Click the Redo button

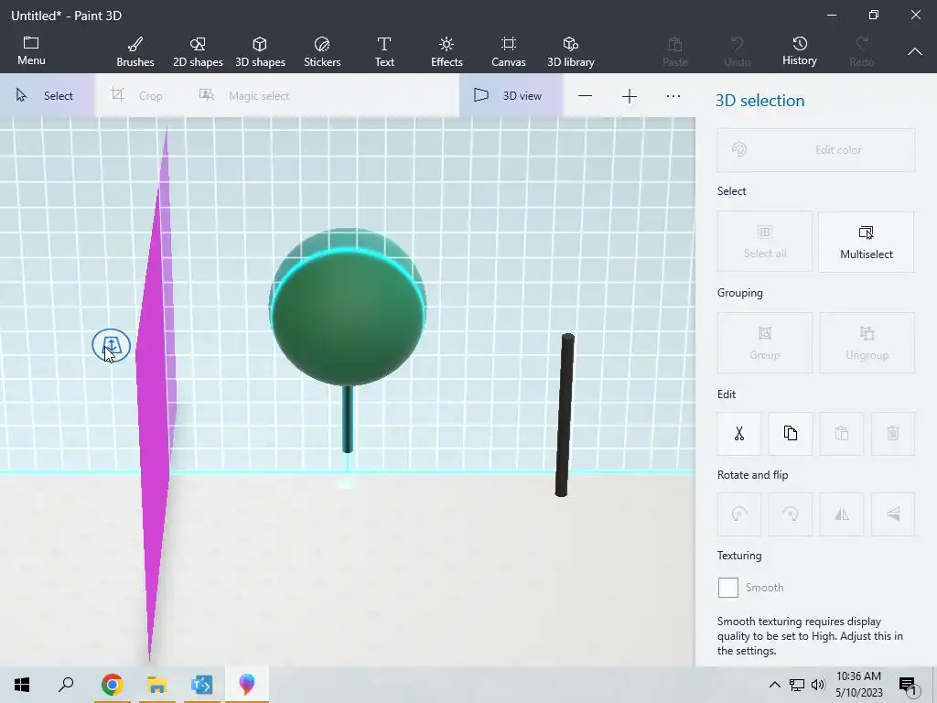pyautogui.click(x=862, y=52)
